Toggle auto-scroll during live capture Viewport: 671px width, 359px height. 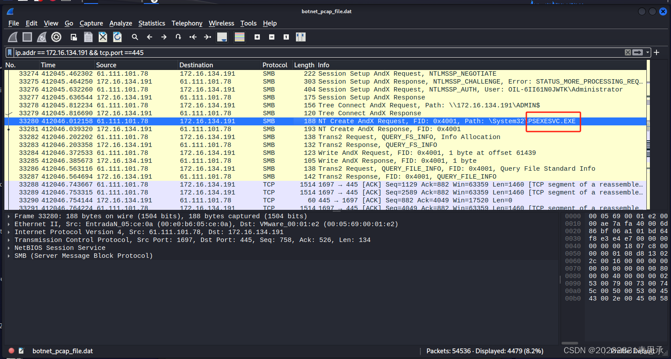222,37
